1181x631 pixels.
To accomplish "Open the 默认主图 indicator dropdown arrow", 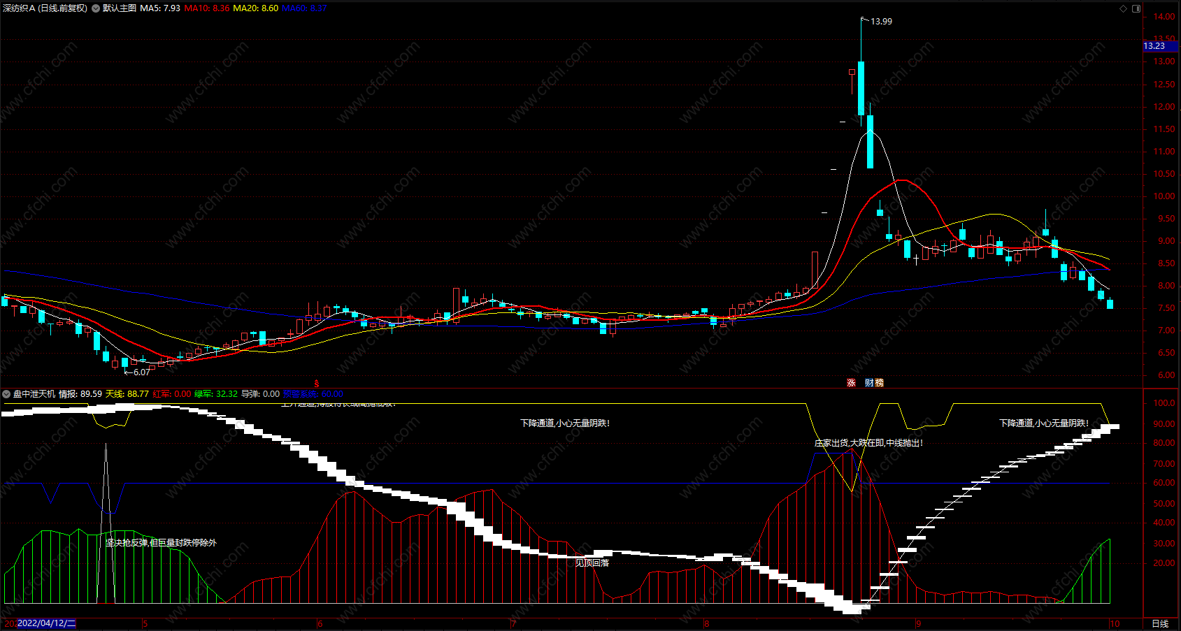I will coord(96,8).
